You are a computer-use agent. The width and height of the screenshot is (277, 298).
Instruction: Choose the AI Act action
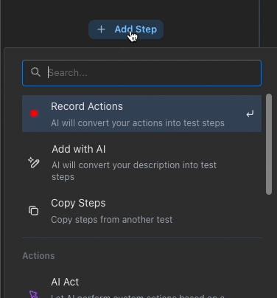142,287
